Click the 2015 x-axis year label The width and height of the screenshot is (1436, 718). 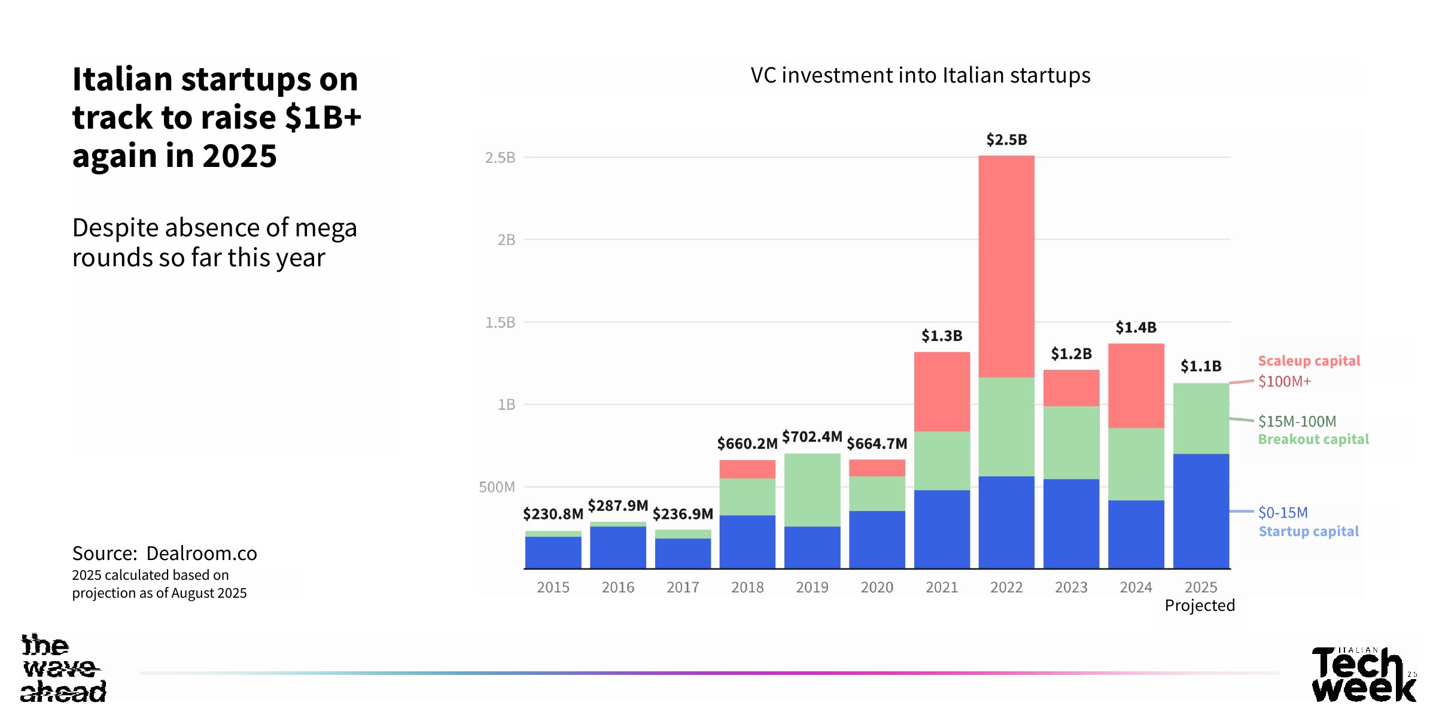coord(553,587)
